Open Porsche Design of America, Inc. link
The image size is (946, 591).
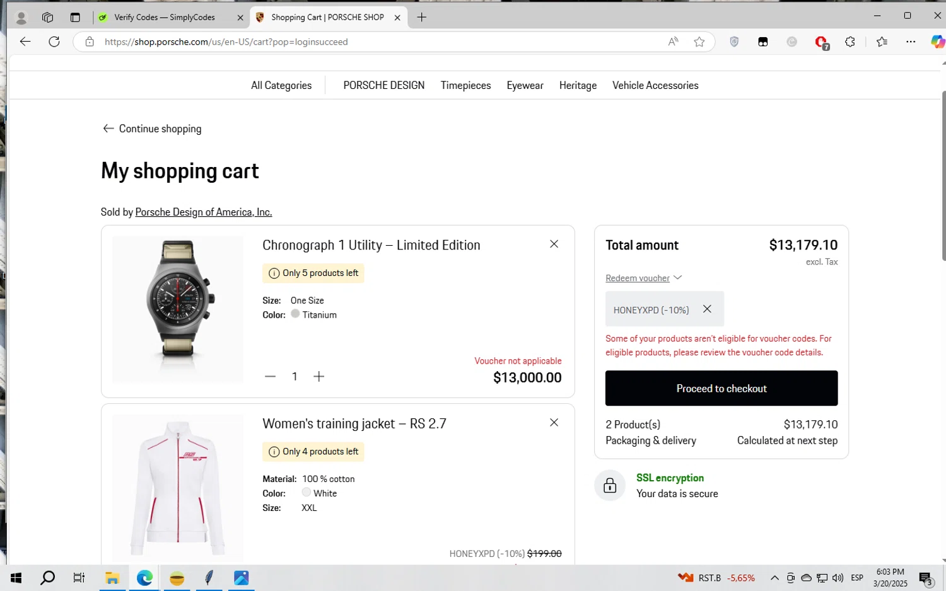204,212
